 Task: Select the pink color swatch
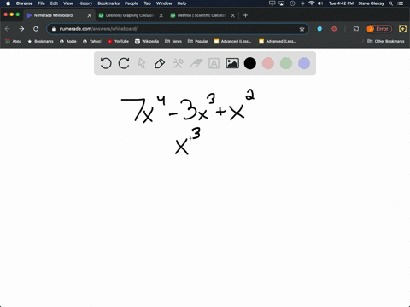268,63
